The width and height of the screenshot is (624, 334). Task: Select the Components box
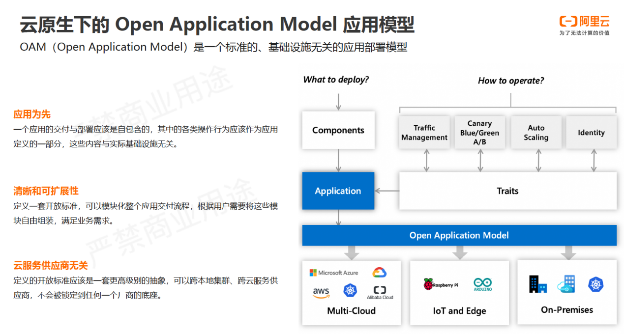[x=338, y=130]
